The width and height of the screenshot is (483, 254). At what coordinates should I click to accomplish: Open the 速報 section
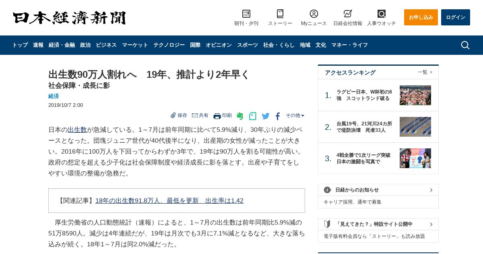pos(38,45)
